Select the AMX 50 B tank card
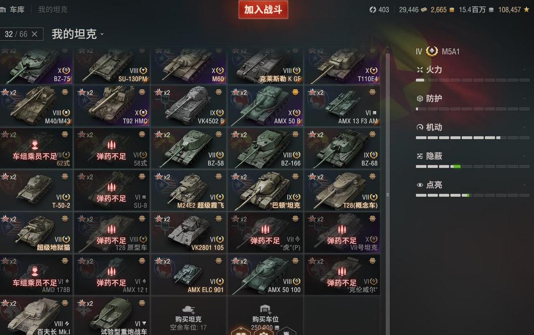This screenshot has height=335, width=534. [x=266, y=106]
